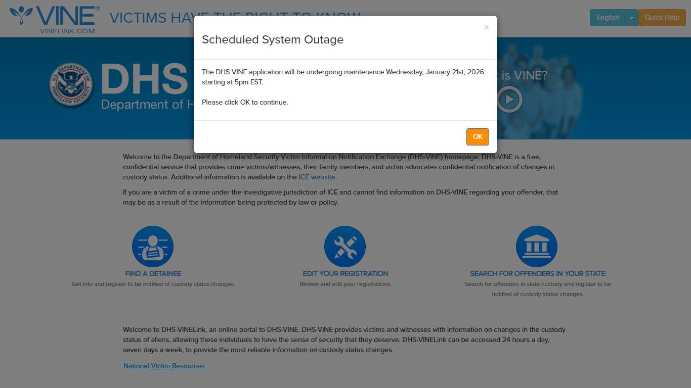
Task: Click the maintenance message text in dialog
Action: [x=343, y=77]
